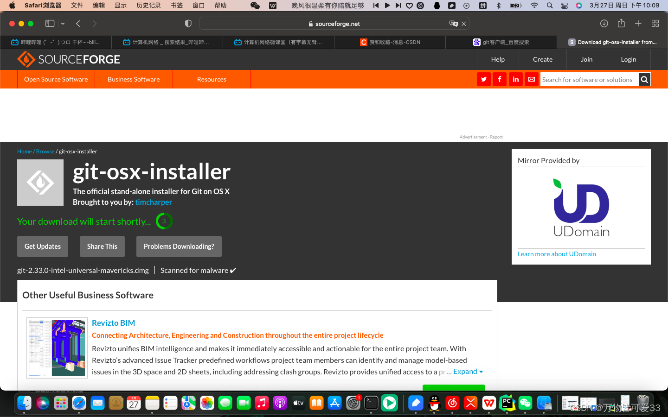Click the play button in the menu bar
The image size is (668, 417).
(387, 6)
